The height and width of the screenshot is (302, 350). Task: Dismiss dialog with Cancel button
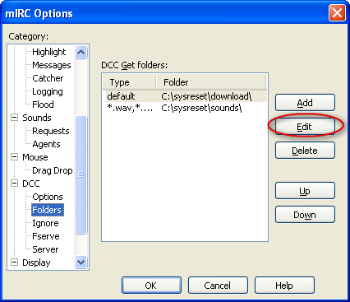(218, 286)
